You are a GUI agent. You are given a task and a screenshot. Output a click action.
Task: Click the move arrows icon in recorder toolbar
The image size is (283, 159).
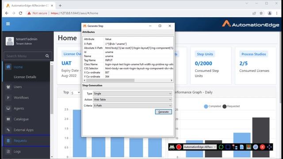pyautogui.click(x=269, y=147)
